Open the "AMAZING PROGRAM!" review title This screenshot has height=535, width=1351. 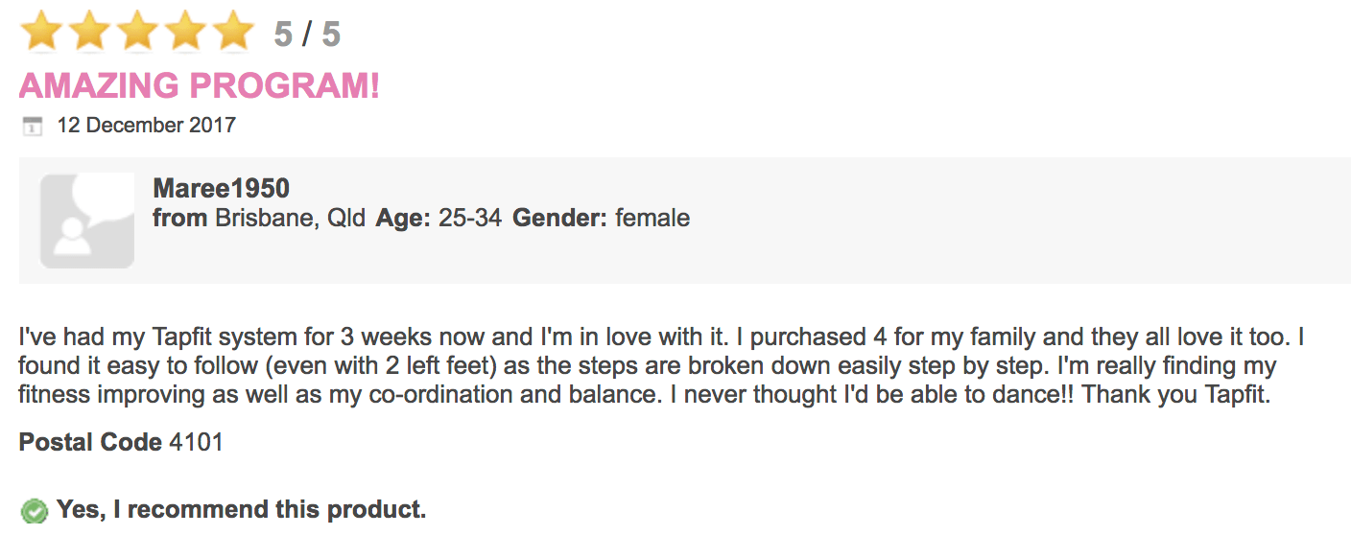[200, 86]
